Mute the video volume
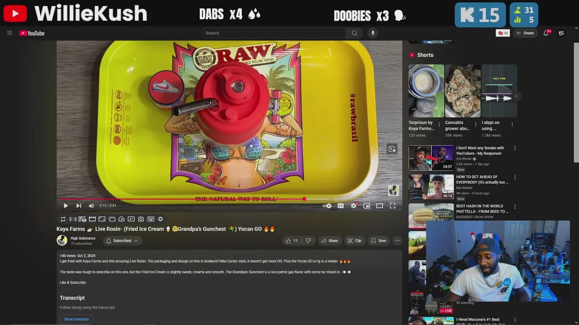 91,205
